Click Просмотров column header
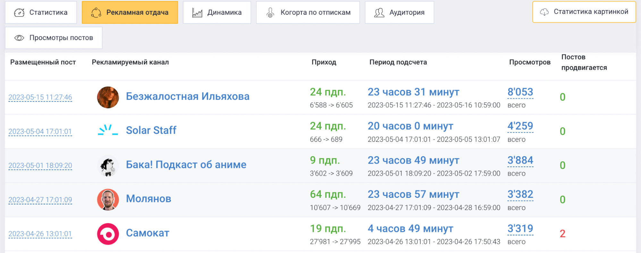Screen dimensions: 641x253 click(530, 62)
